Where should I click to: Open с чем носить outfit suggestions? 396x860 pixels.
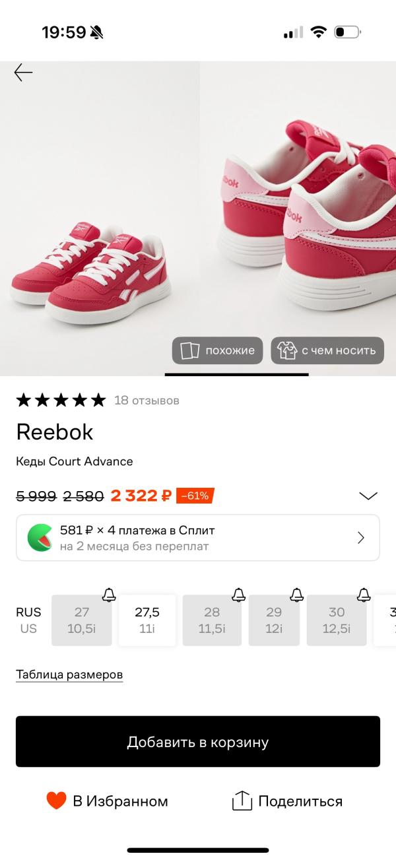coord(327,350)
